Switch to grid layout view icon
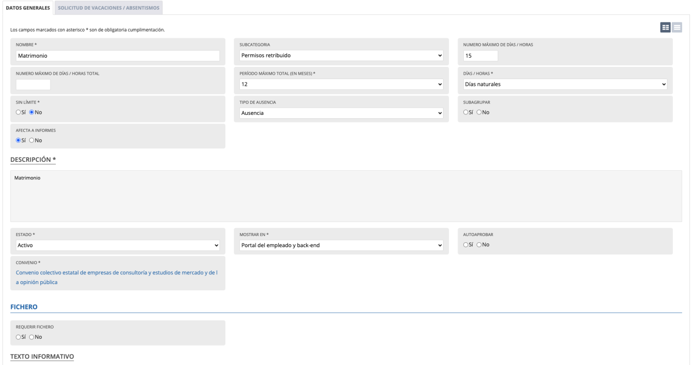698x365 pixels. 666,28
